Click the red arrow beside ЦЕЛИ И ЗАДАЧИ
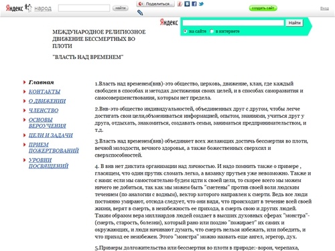Viewport: 335px width, 251px height. (24, 135)
